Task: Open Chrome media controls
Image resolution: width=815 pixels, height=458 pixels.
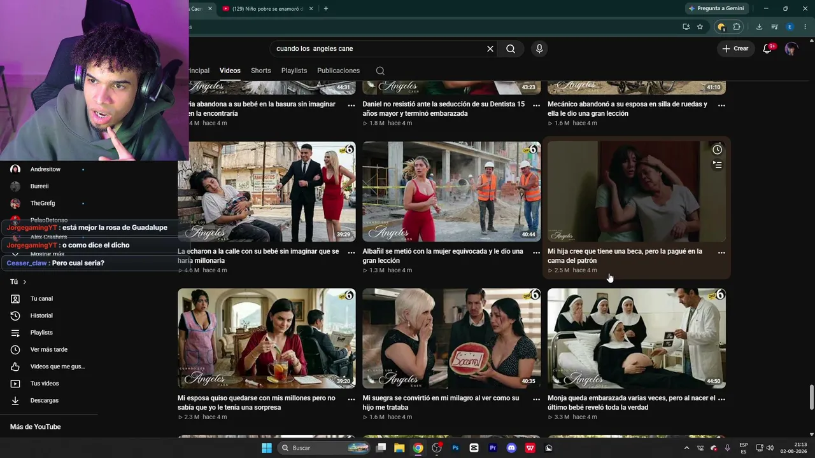Action: 774,27
